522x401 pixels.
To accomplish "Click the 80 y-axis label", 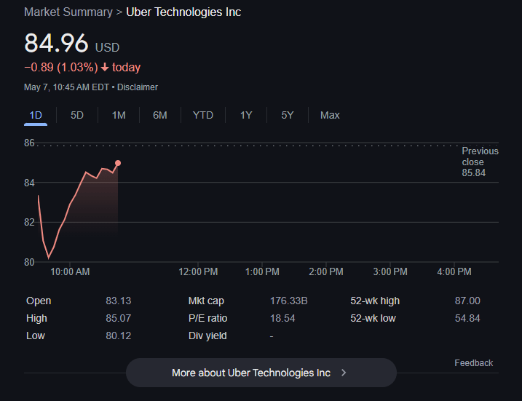I will (x=29, y=262).
